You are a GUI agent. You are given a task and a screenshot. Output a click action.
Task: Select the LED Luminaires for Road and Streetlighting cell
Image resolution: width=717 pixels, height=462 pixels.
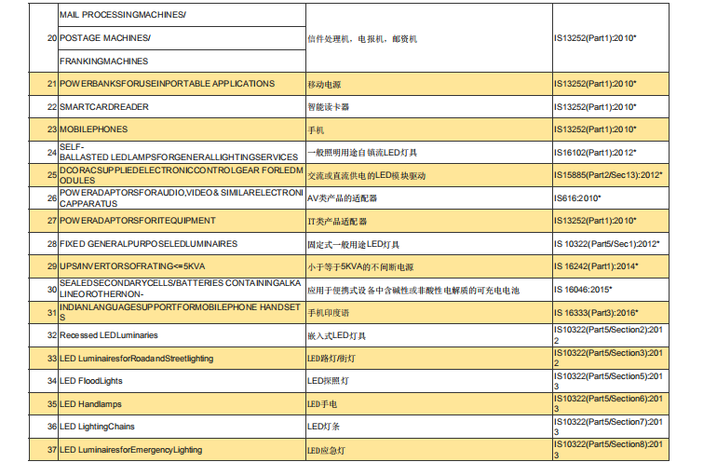click(x=136, y=359)
